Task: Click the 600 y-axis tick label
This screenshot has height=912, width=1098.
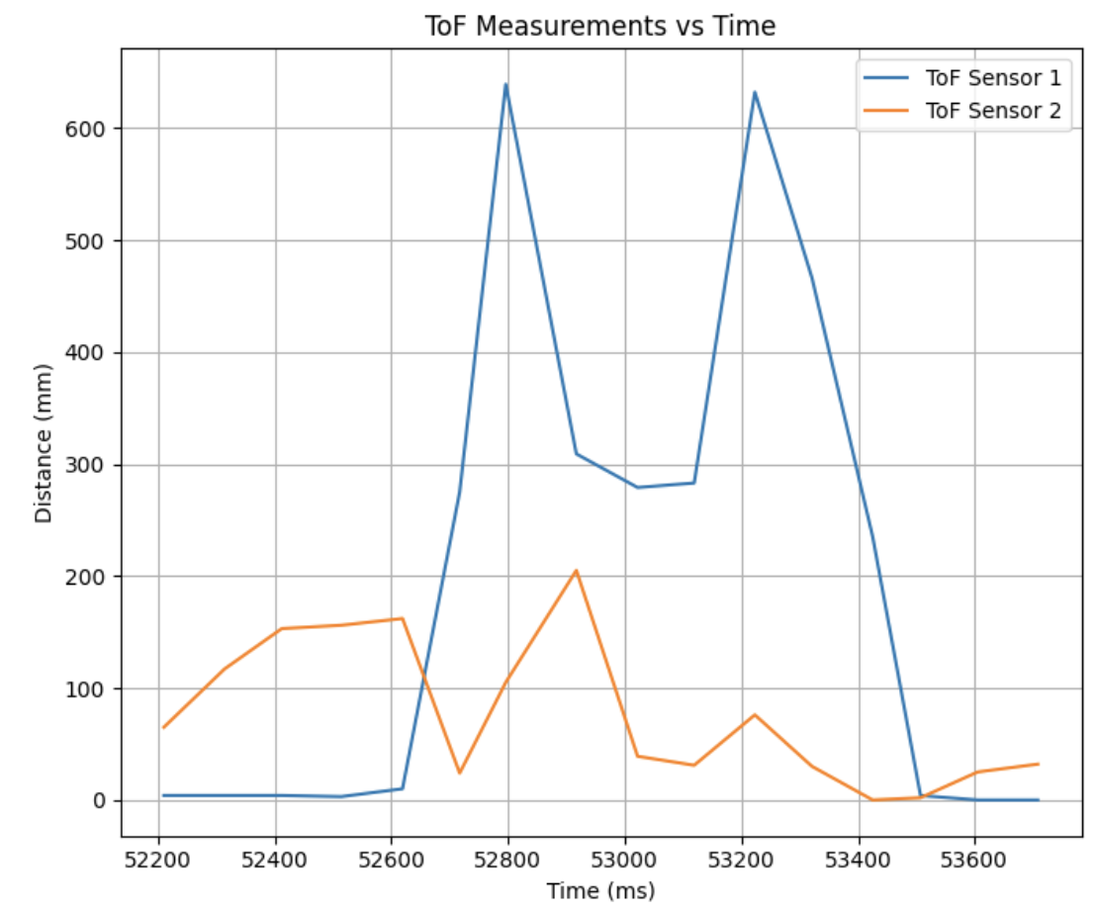Action: [90, 129]
